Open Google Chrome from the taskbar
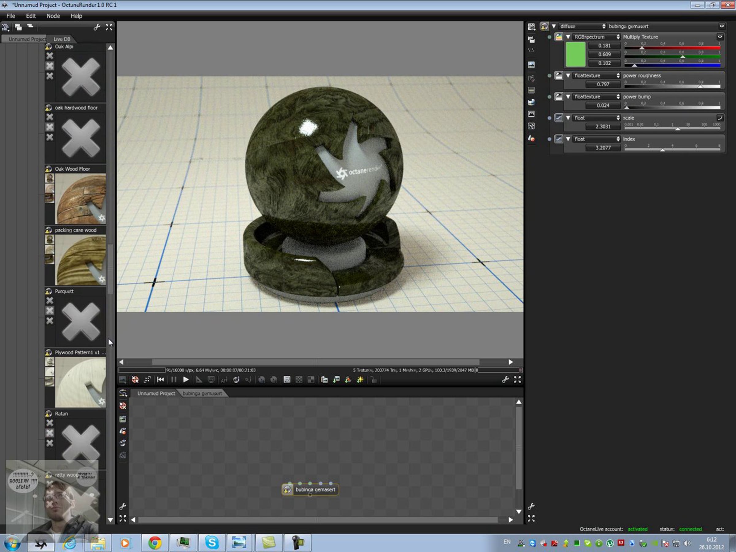 pos(155,543)
